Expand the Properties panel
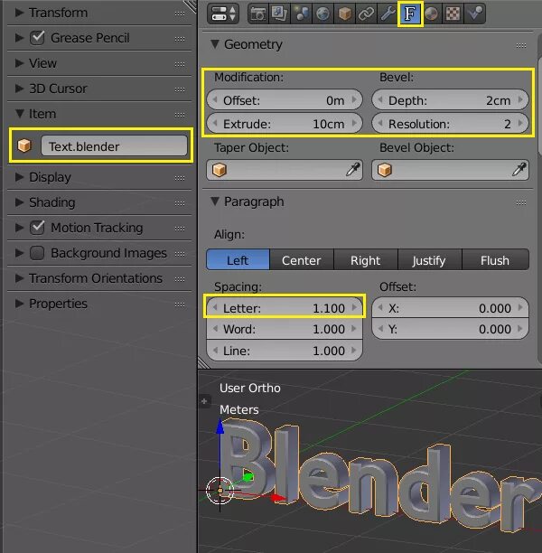Viewport: 542px width, 553px height. pos(19,304)
